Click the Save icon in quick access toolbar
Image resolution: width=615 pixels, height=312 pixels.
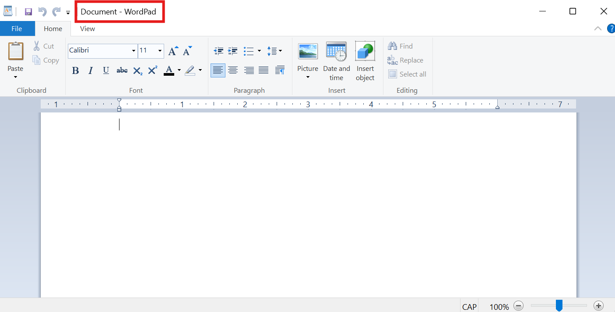tap(28, 12)
